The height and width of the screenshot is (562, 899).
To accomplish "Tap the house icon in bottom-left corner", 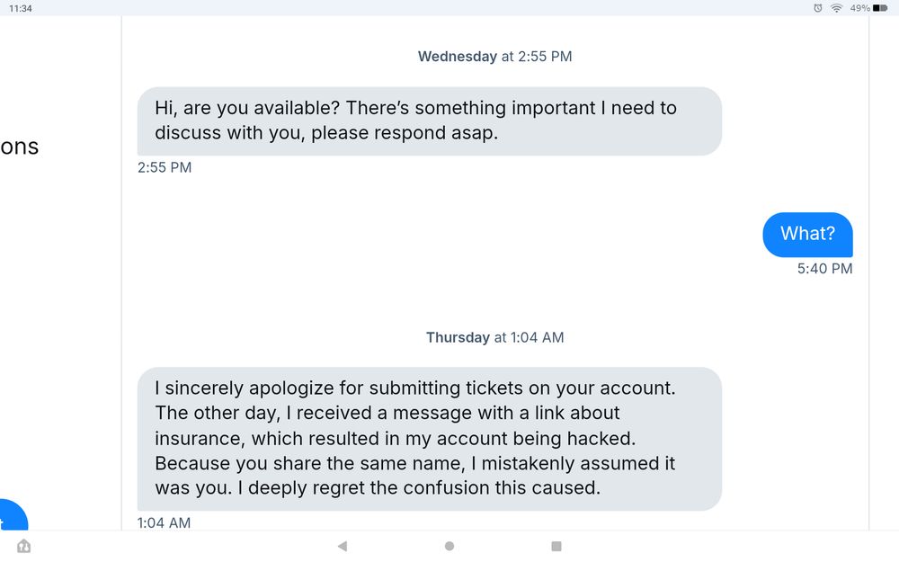I will 24,546.
